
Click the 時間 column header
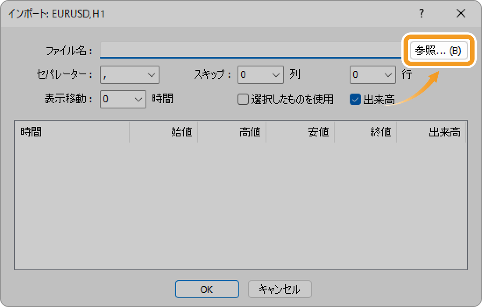coord(72,132)
